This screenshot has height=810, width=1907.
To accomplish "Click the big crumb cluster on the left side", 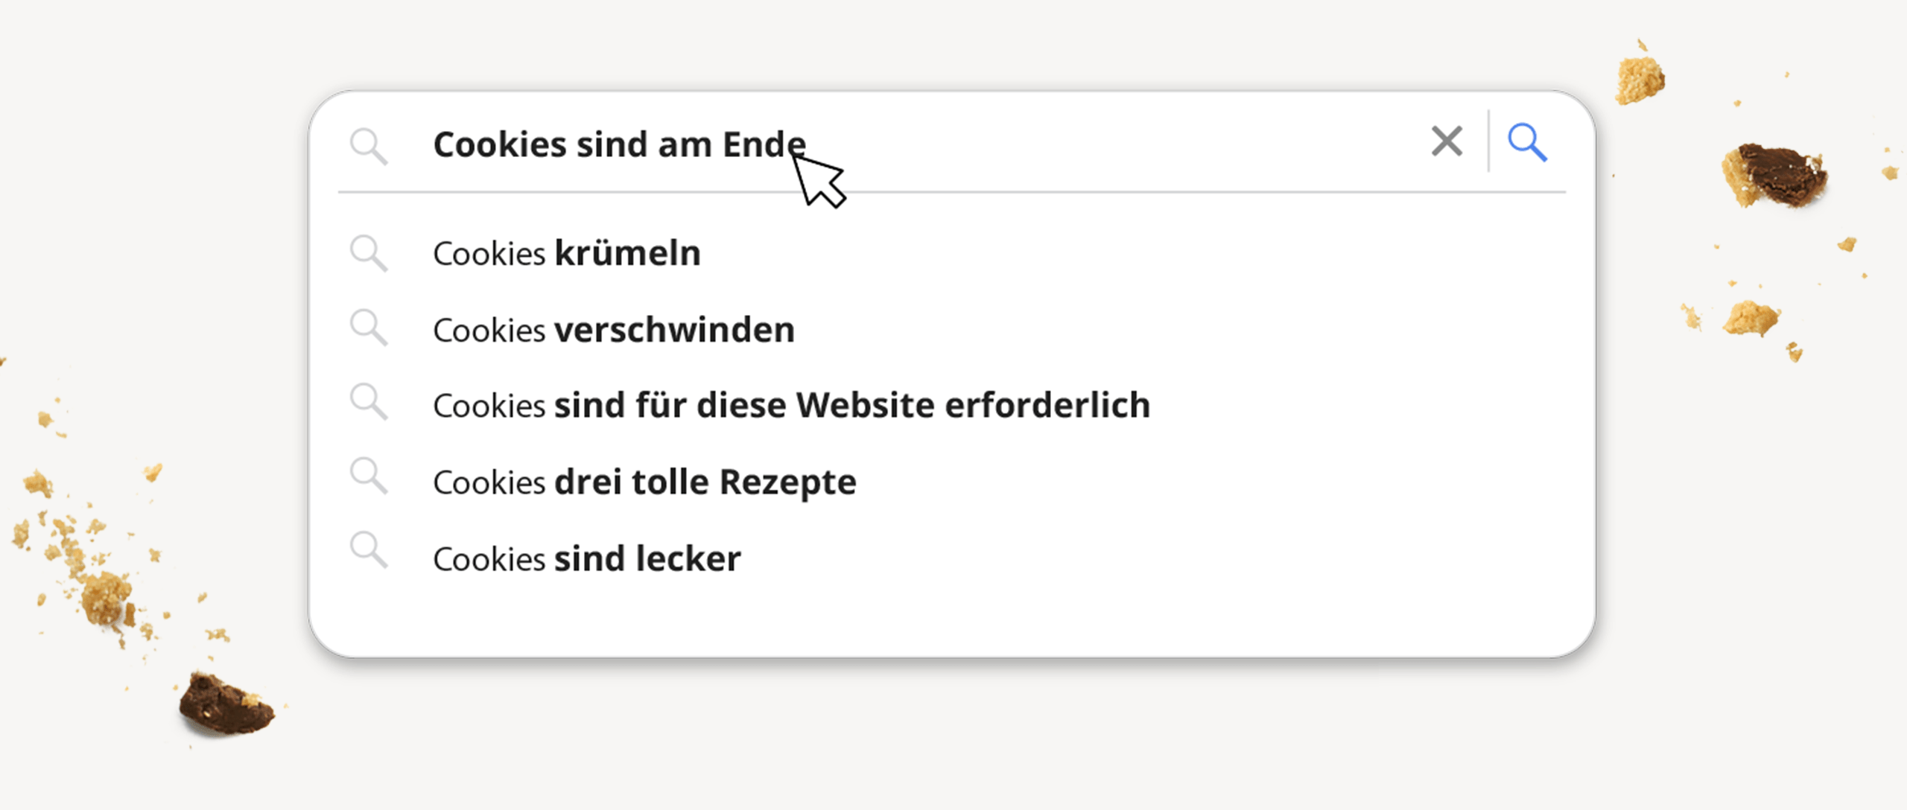I will [106, 596].
